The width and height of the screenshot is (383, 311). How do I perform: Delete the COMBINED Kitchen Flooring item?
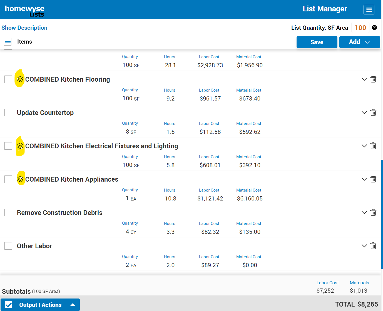click(373, 79)
